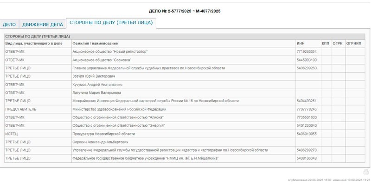Click INN value 5406010055
Screen dimensions: 371x185
point(307,134)
